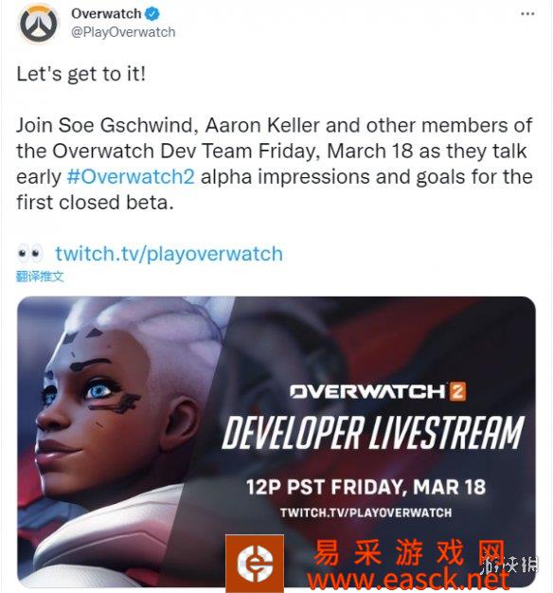Click the 易采游戏网 red watermark text
This screenshot has width=553, height=593.
409,553
